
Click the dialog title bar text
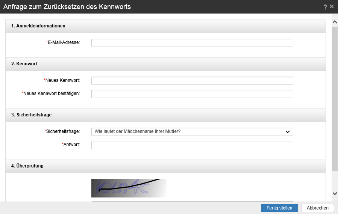(x=67, y=7)
